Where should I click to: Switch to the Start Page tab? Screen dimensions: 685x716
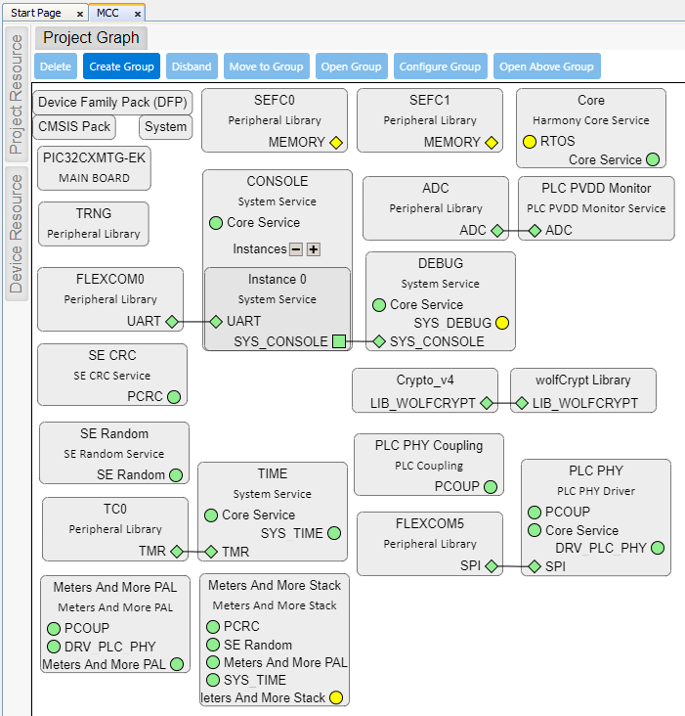tap(37, 13)
